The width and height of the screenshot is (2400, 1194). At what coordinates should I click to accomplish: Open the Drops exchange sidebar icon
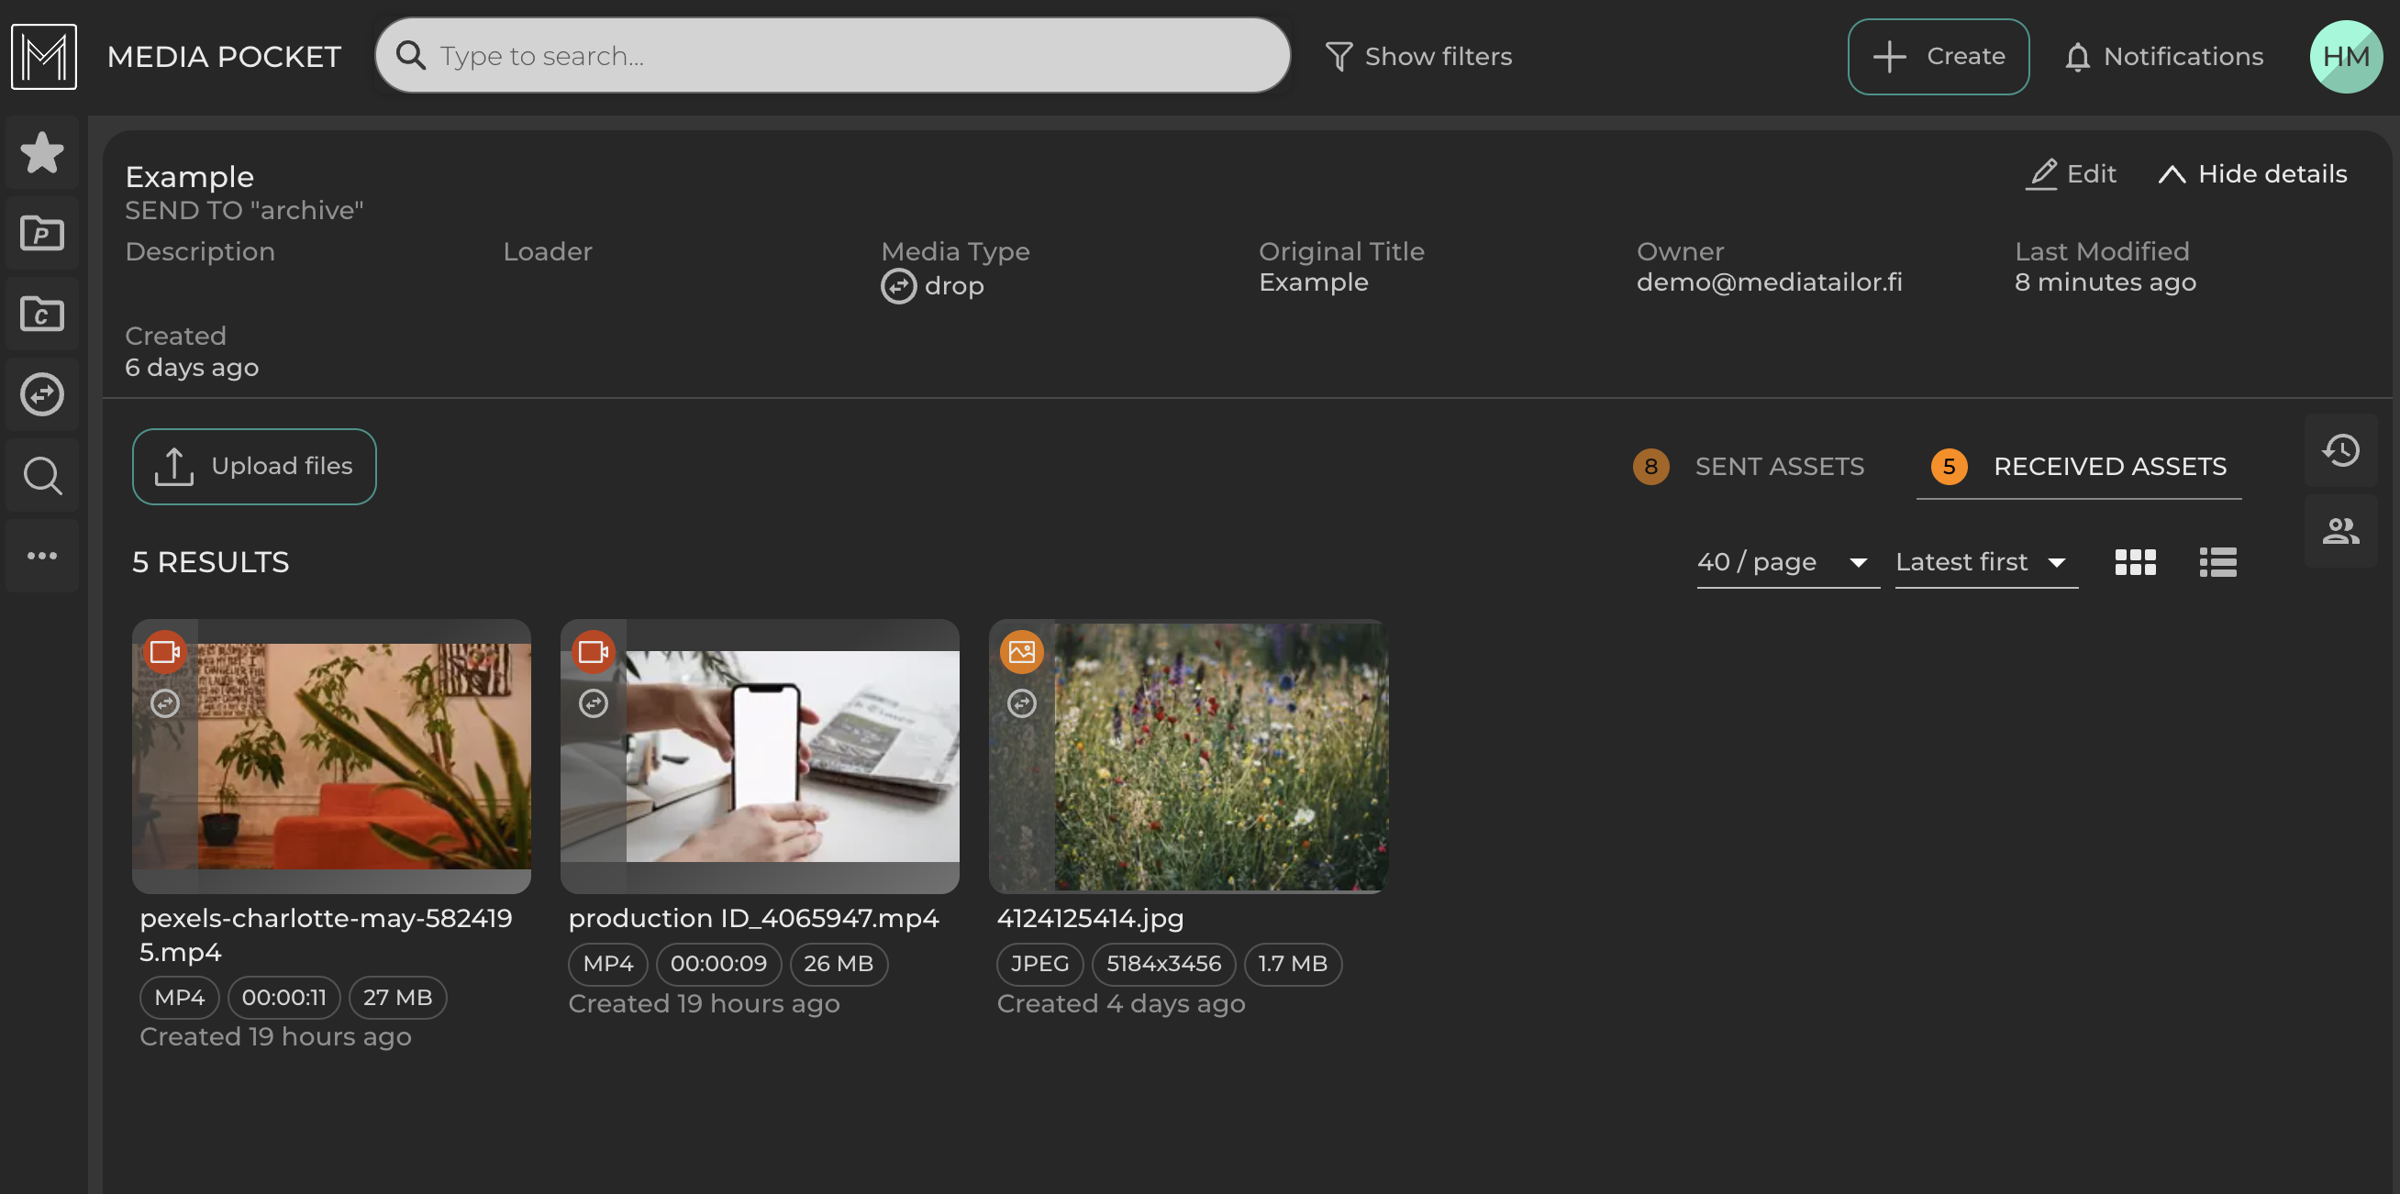[42, 394]
